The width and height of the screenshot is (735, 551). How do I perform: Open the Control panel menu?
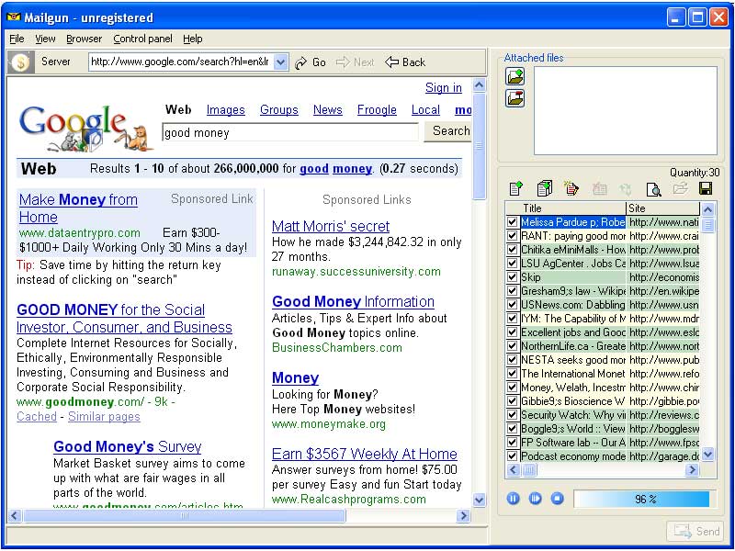[x=143, y=39]
